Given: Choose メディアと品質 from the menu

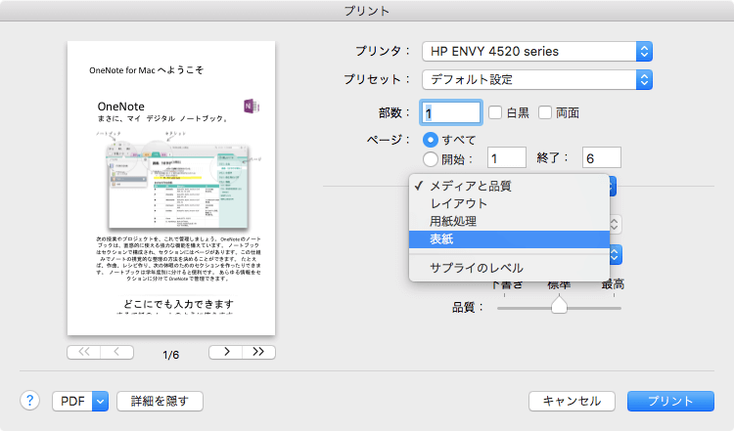Looking at the screenshot, I should click(509, 186).
